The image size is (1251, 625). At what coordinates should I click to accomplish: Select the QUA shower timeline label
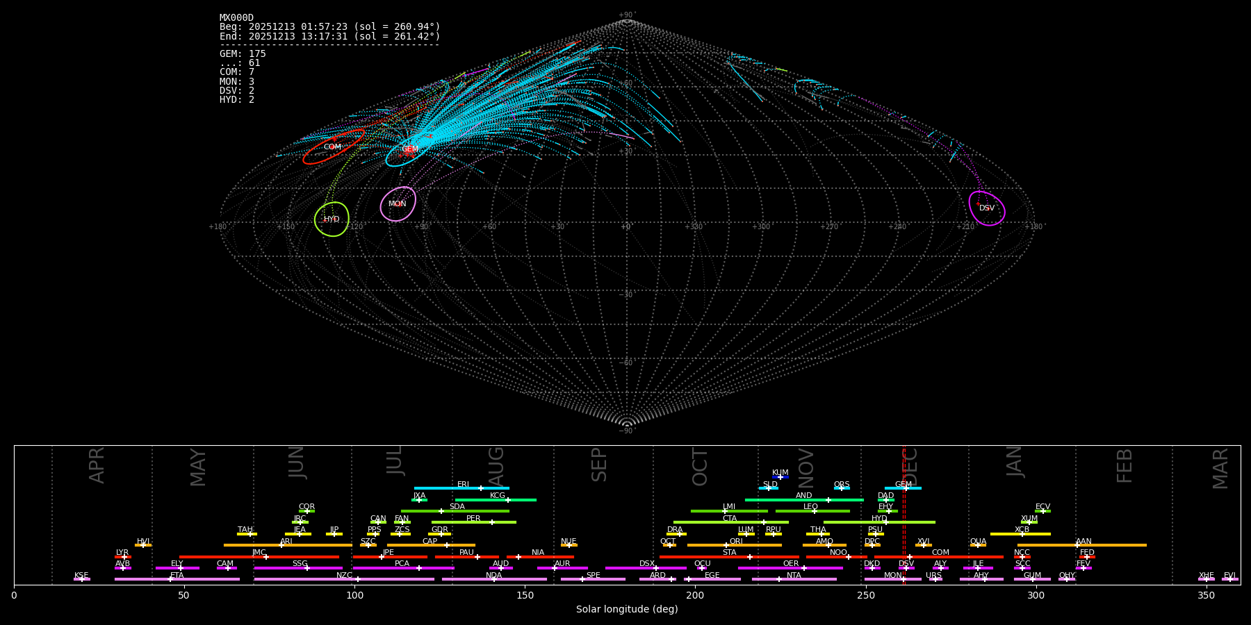click(x=978, y=542)
